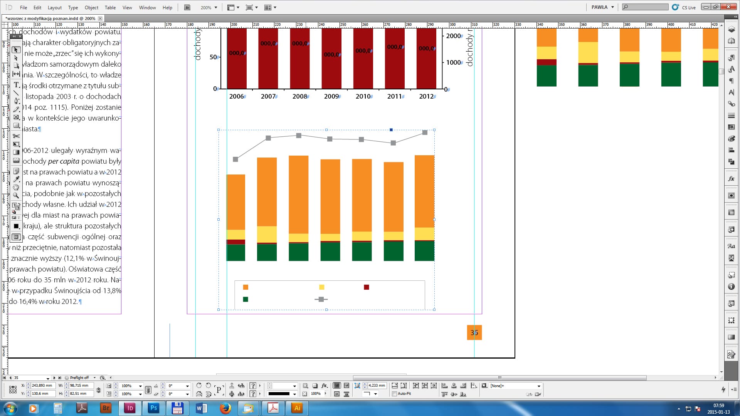The height and width of the screenshot is (416, 740).
Task: Open the Object menu
Action: [x=91, y=7]
